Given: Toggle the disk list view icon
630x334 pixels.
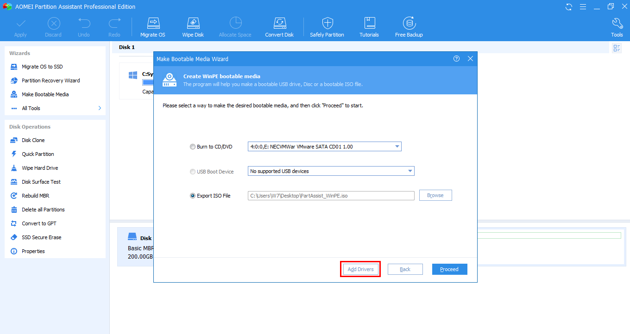Looking at the screenshot, I should pyautogui.click(x=617, y=48).
